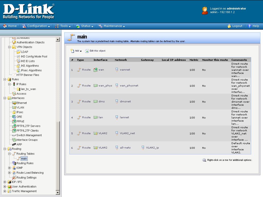Viewport: 263px width, 197px height.
Task: Click the VLAN2_ip gateway icon
Action: tap(143, 148)
